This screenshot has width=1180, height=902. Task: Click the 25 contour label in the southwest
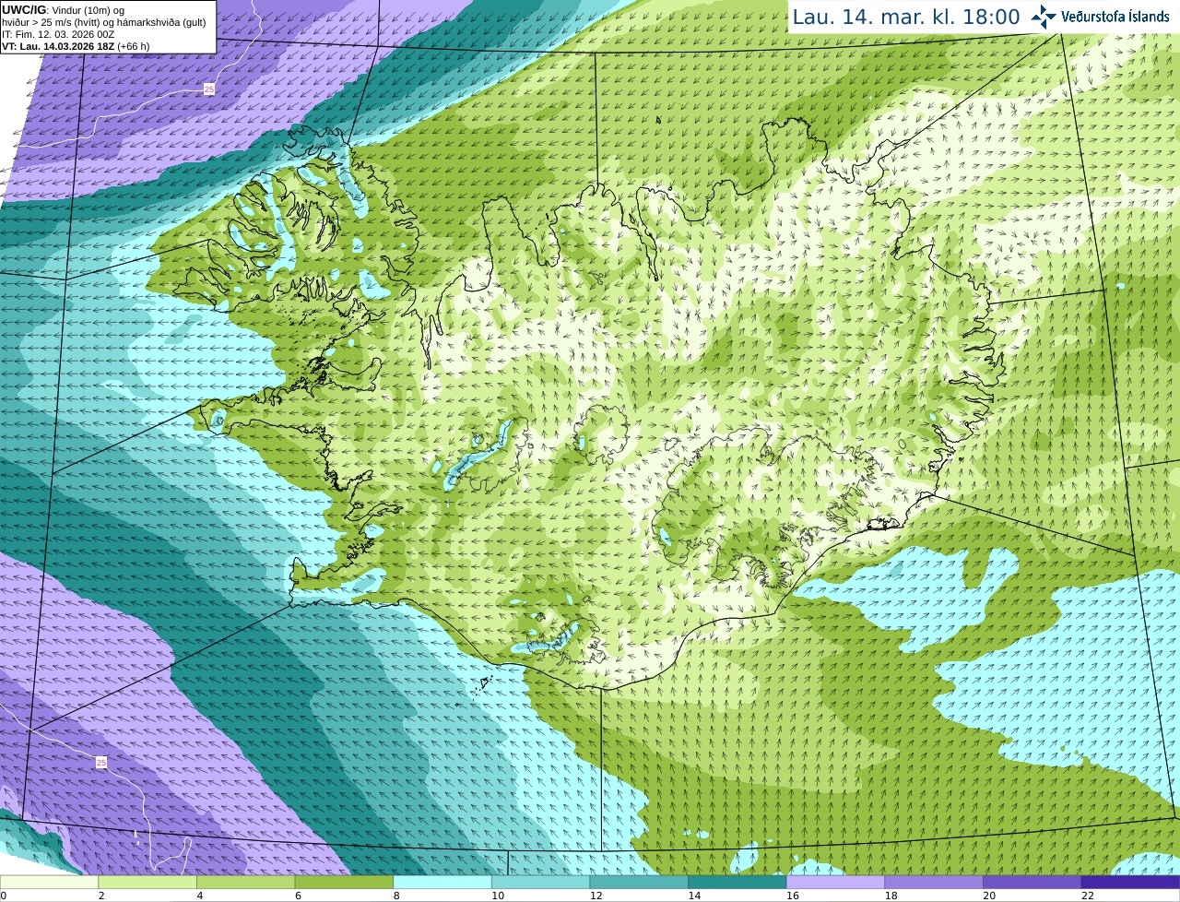pos(101,762)
